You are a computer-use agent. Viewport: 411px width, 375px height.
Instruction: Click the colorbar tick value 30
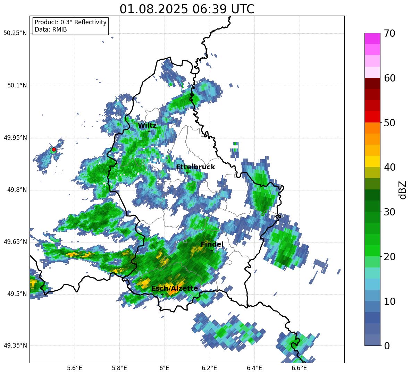click(390, 212)
